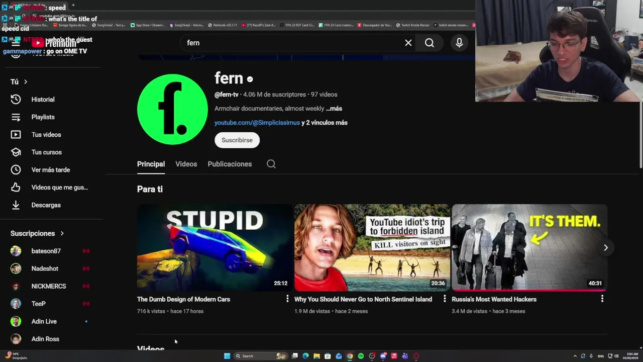The height and width of the screenshot is (362, 643).
Task: Click the NICKMERCS avatar
Action: (16, 286)
